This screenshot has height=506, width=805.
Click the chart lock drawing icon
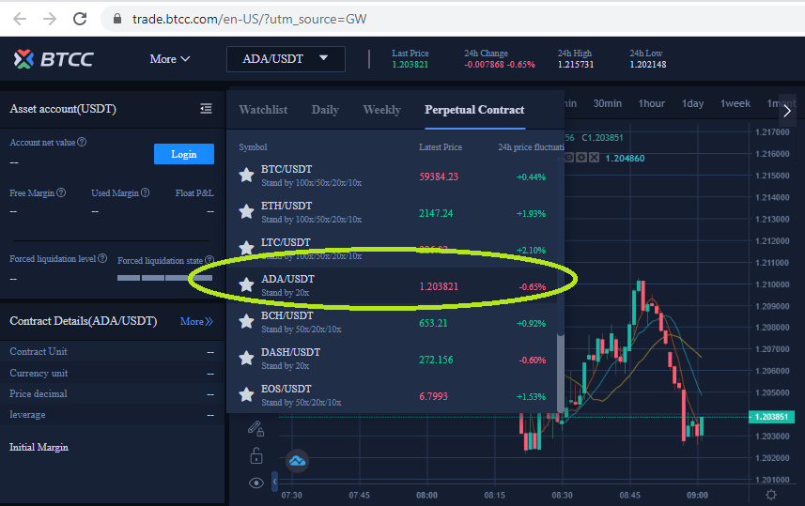pos(256,455)
